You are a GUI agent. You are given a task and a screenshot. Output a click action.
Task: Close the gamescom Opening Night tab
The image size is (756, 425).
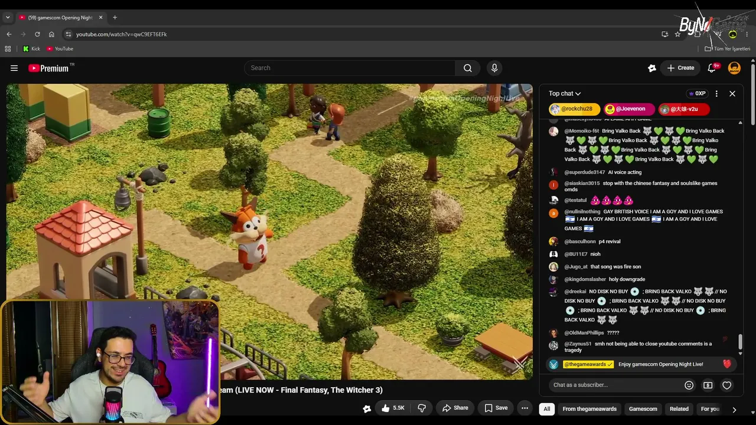pyautogui.click(x=100, y=18)
